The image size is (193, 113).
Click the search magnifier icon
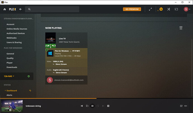click(29, 9)
